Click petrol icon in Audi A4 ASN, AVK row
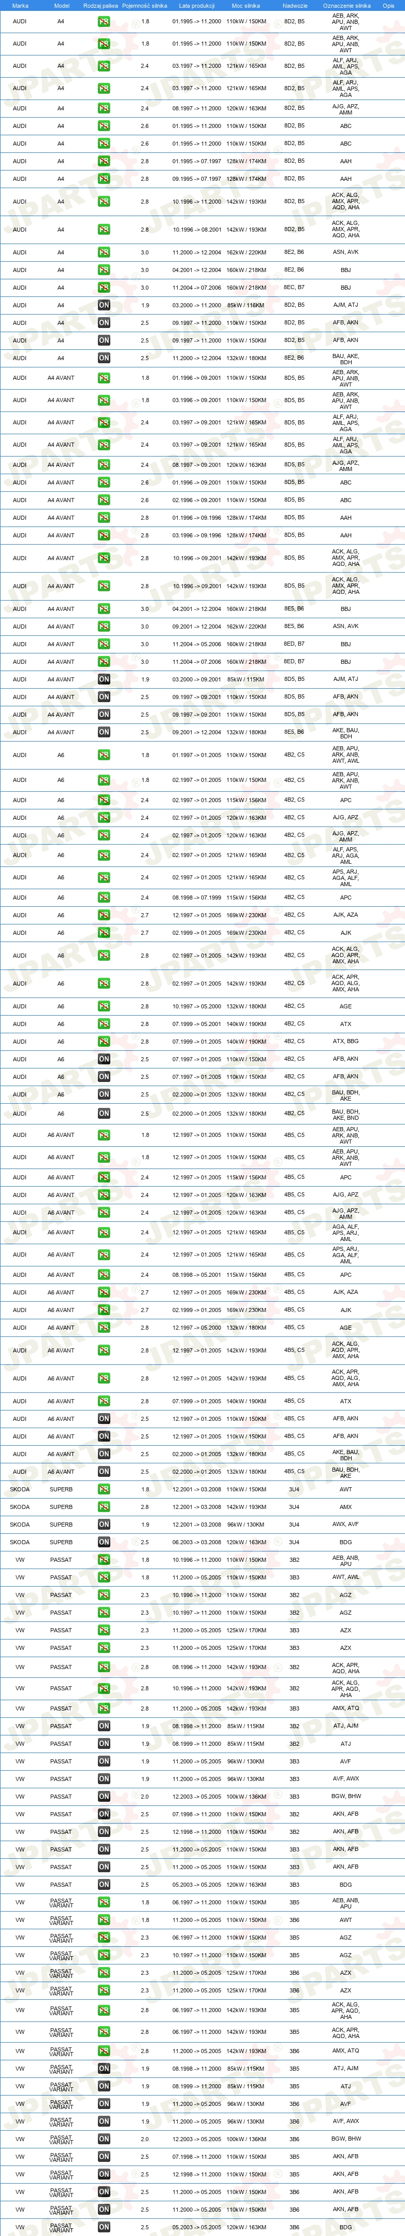Screen dimensions: 405x2236 pyautogui.click(x=103, y=252)
